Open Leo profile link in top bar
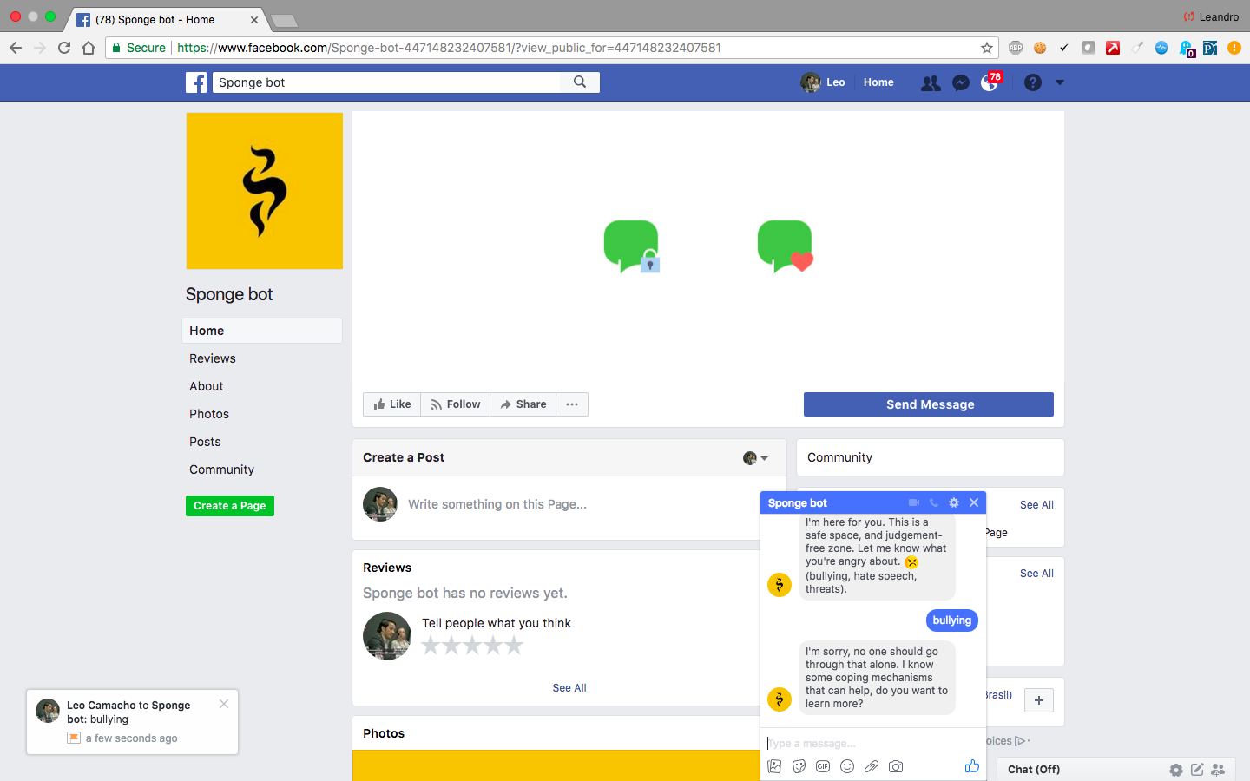 pos(823,82)
